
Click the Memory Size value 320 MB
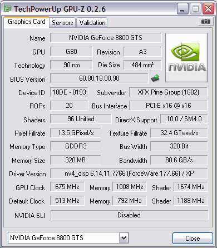(76, 160)
